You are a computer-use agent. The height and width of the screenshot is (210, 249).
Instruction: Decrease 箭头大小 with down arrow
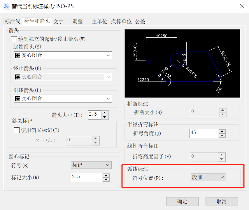click(x=104, y=117)
